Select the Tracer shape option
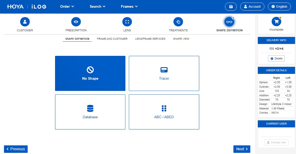Image resolution: width=296 pixels, height=154 pixels. tap(164, 73)
